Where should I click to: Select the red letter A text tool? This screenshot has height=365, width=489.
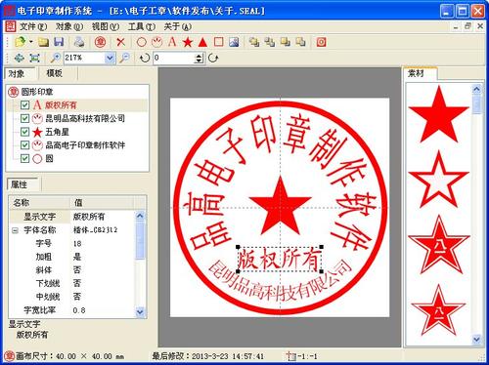(x=172, y=42)
